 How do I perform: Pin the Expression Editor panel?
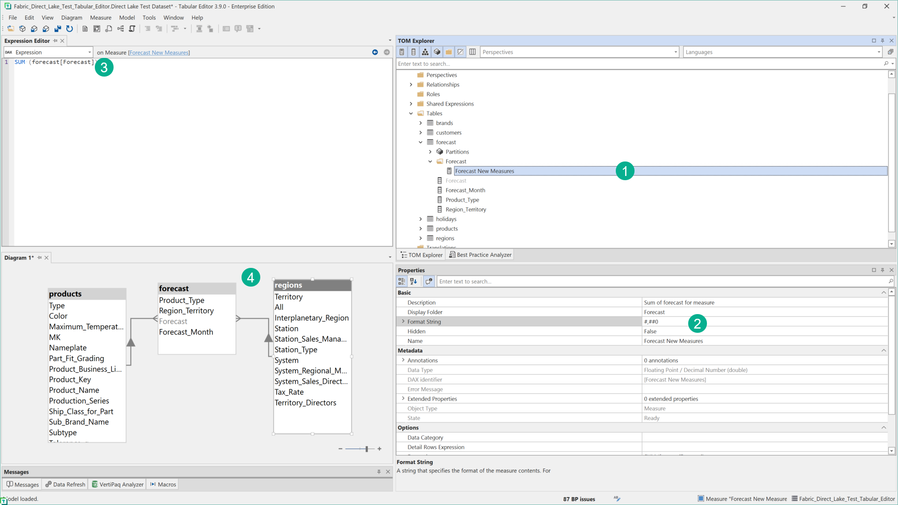click(55, 41)
